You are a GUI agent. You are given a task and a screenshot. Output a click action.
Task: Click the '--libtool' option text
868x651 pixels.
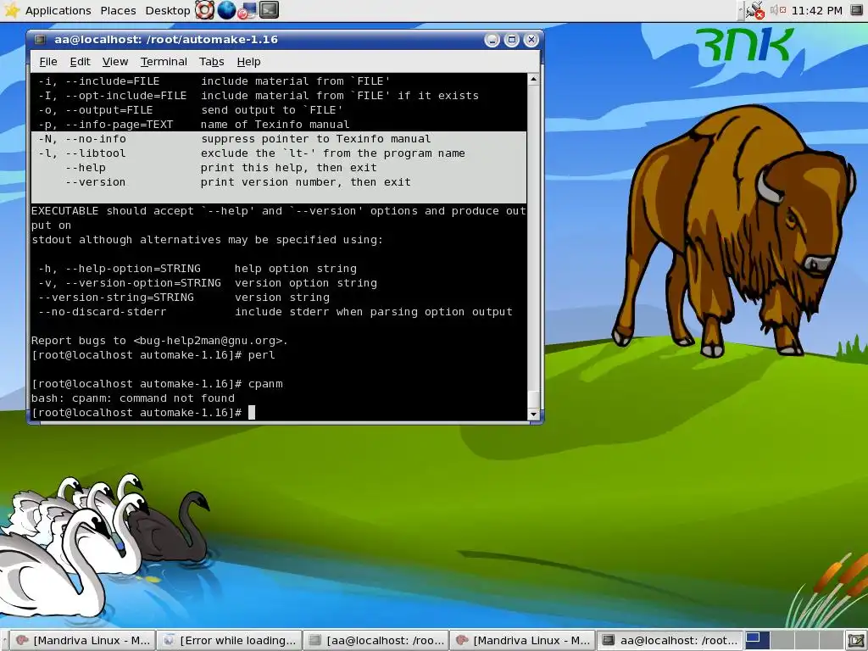(96, 153)
